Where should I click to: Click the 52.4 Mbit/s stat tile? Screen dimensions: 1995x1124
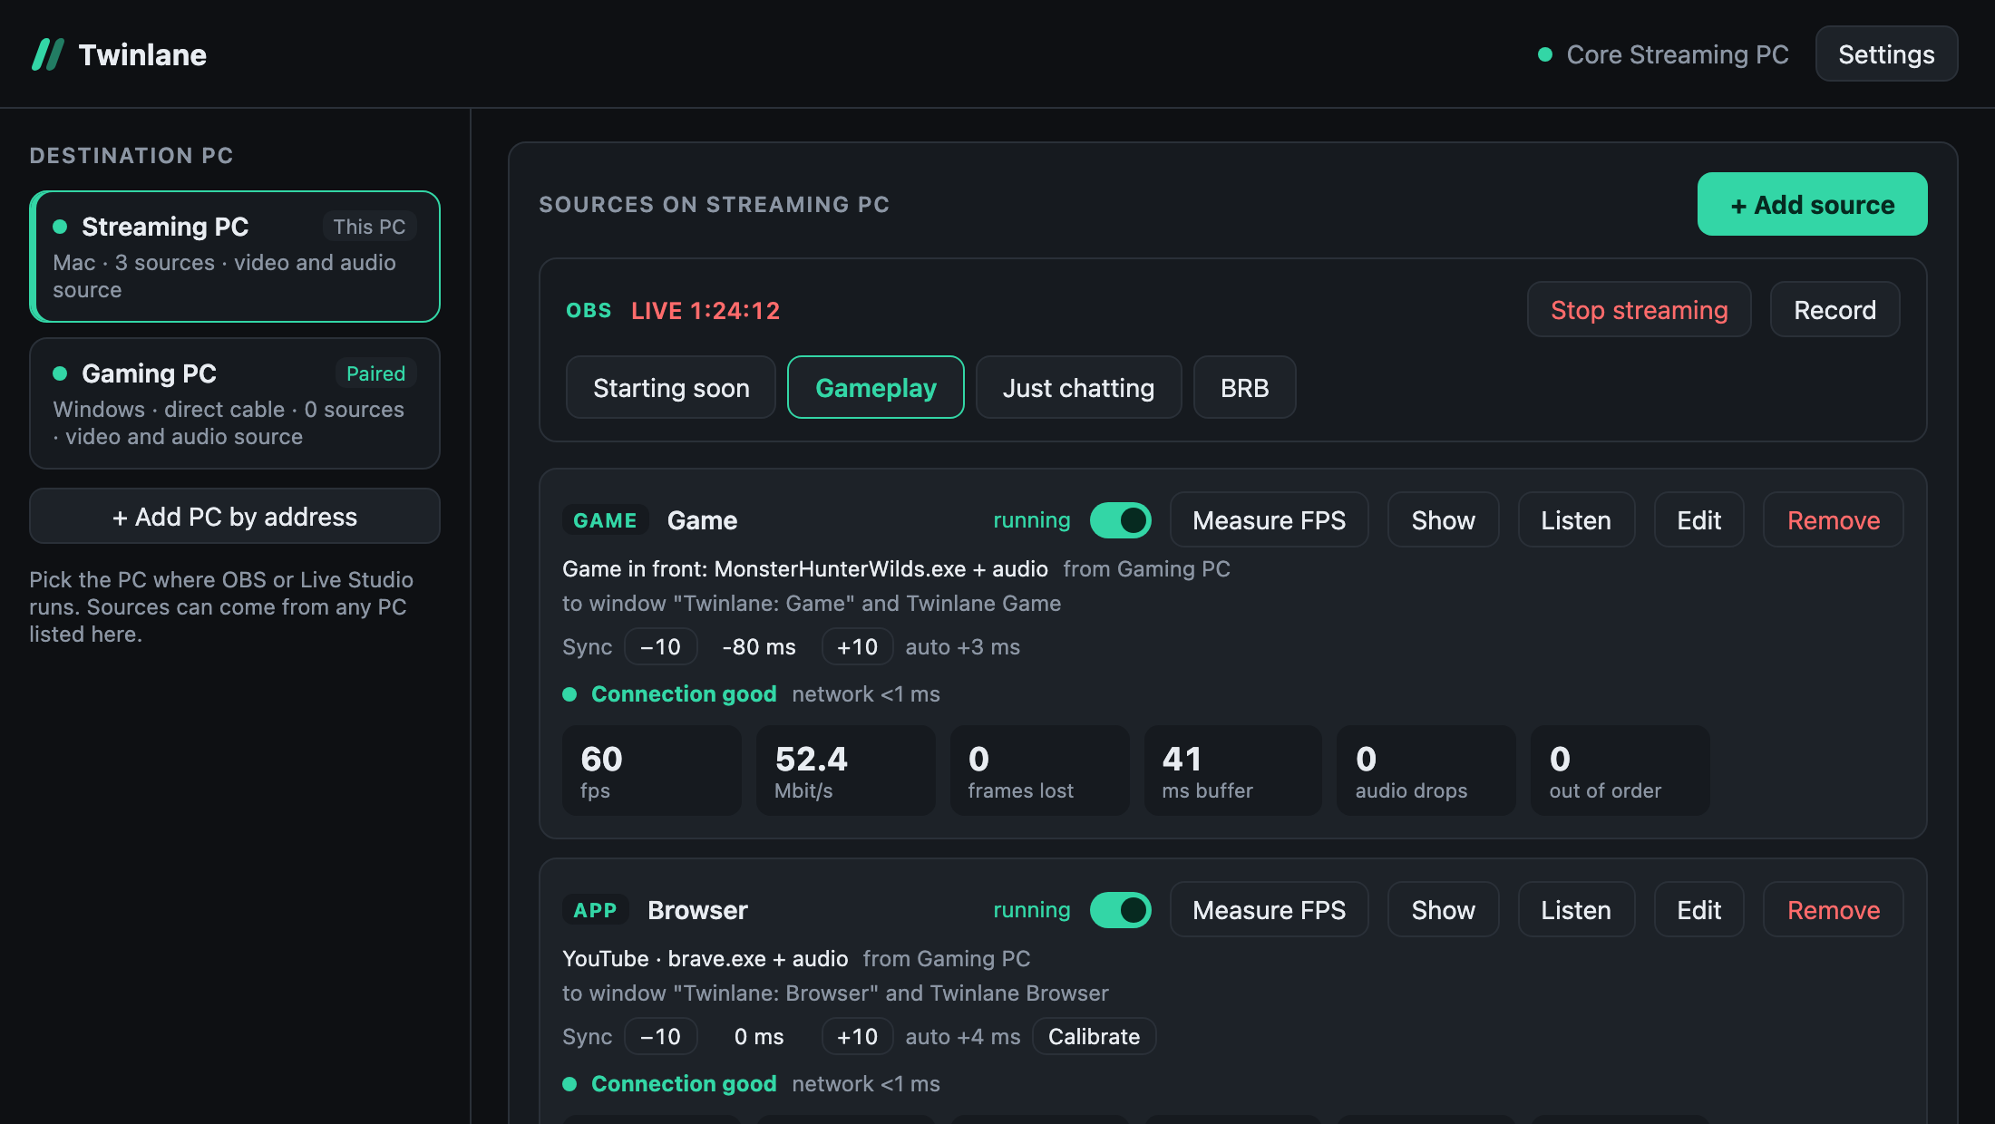click(x=845, y=770)
